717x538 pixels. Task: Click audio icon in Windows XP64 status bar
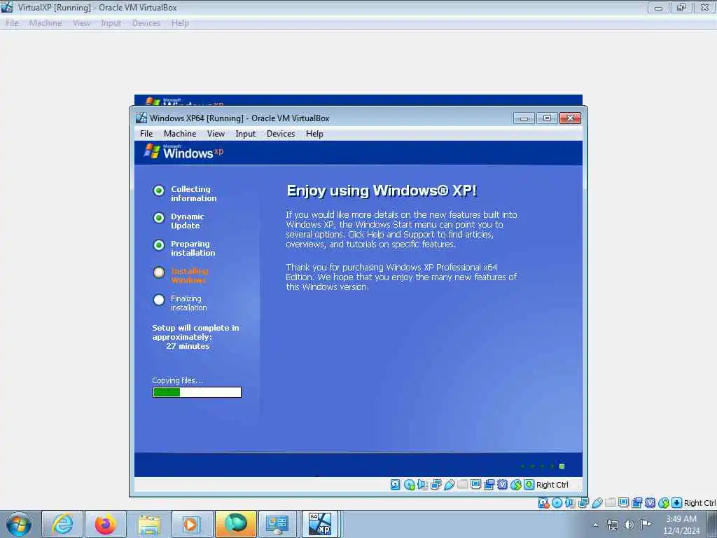(422, 485)
